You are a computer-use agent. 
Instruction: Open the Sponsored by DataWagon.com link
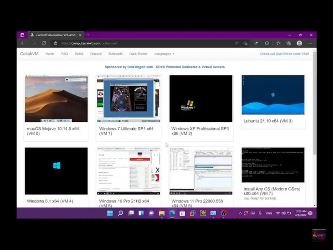(165, 67)
